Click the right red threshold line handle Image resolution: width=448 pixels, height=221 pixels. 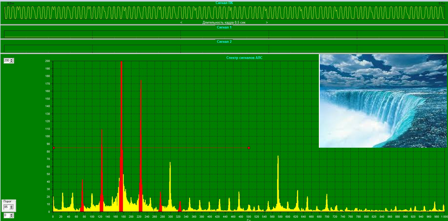pyautogui.click(x=249, y=148)
